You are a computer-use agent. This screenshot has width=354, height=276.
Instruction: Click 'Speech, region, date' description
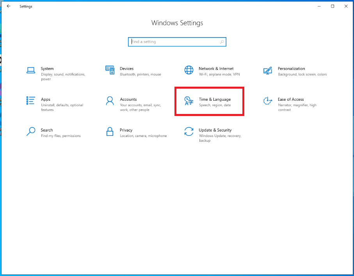click(215, 105)
